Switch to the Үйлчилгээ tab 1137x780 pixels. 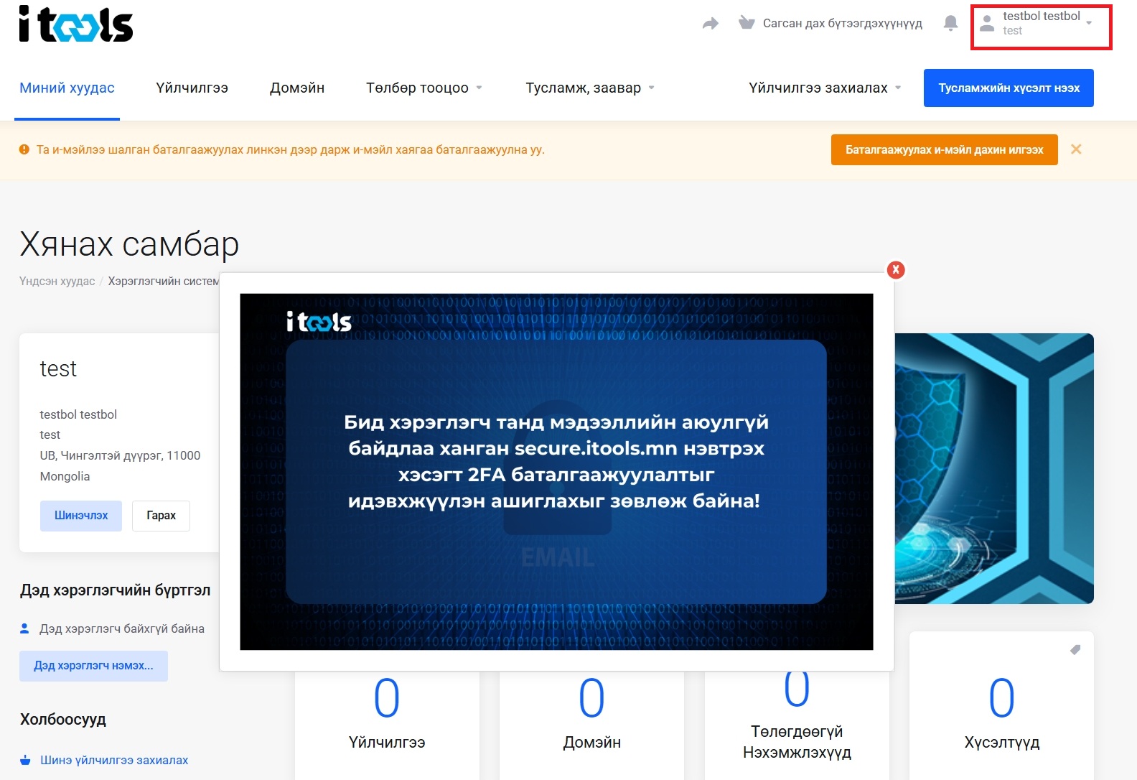(192, 88)
